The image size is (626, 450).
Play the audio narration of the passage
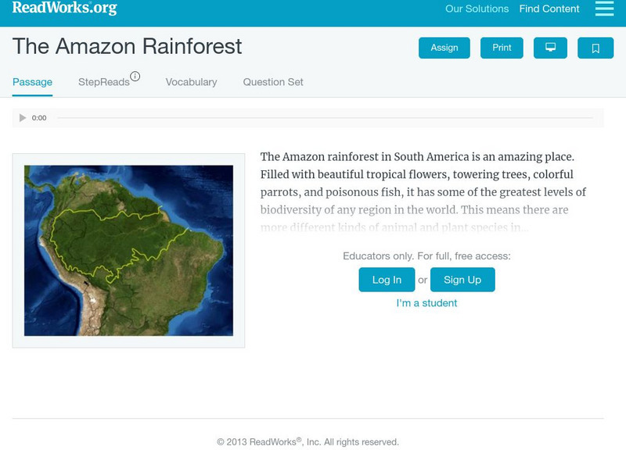[23, 118]
